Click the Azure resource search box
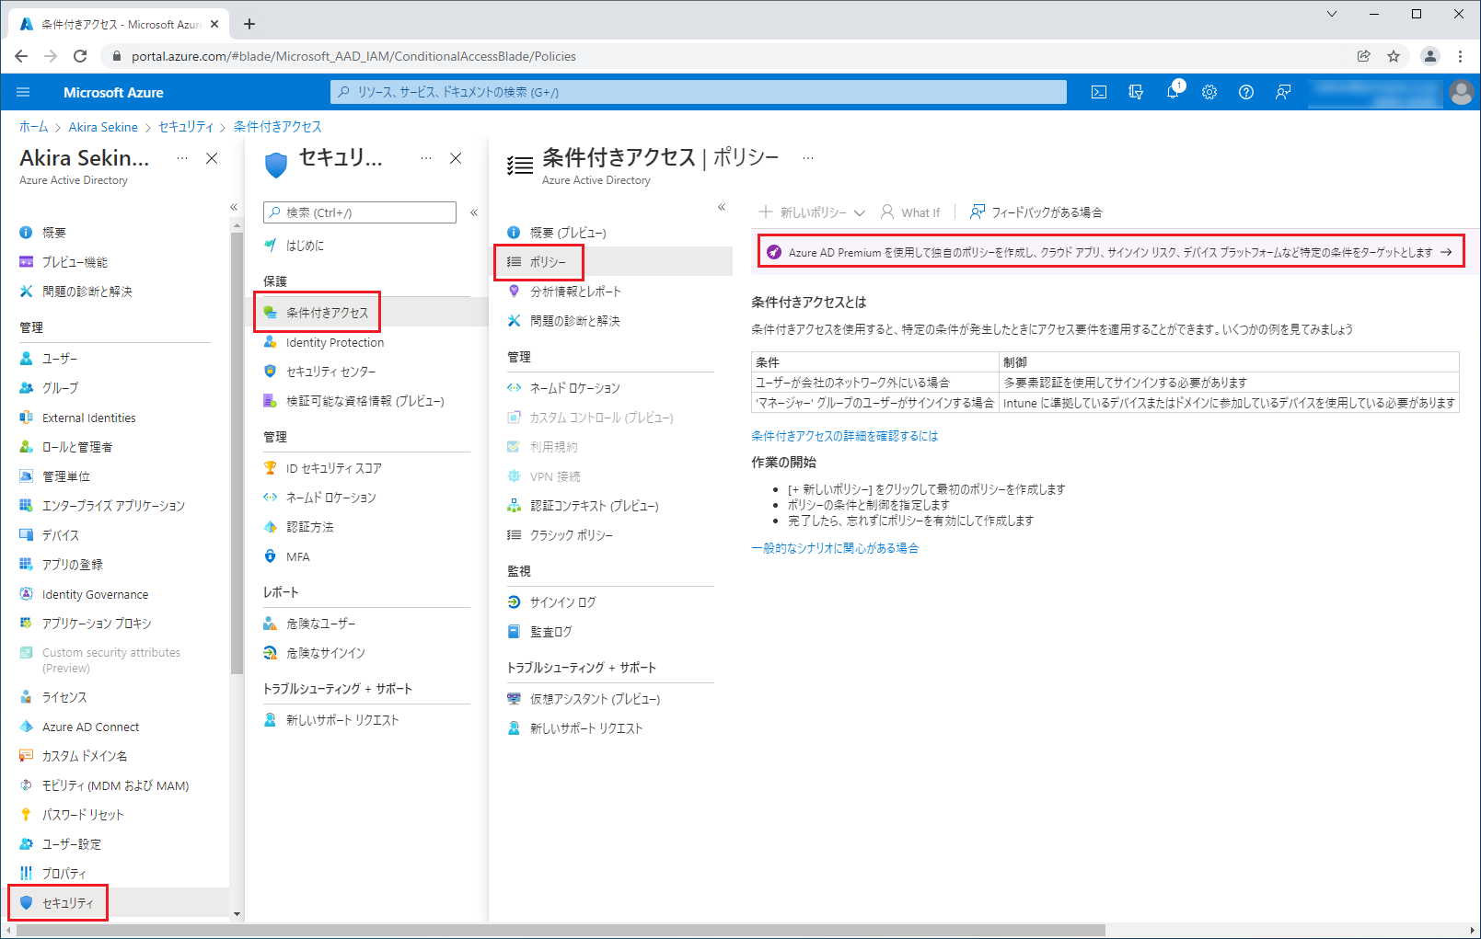This screenshot has height=939, width=1481. (698, 92)
